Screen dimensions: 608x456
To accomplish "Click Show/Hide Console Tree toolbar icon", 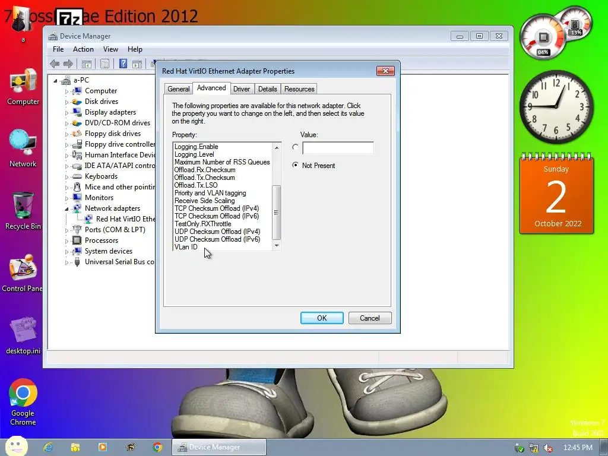I will [87, 64].
